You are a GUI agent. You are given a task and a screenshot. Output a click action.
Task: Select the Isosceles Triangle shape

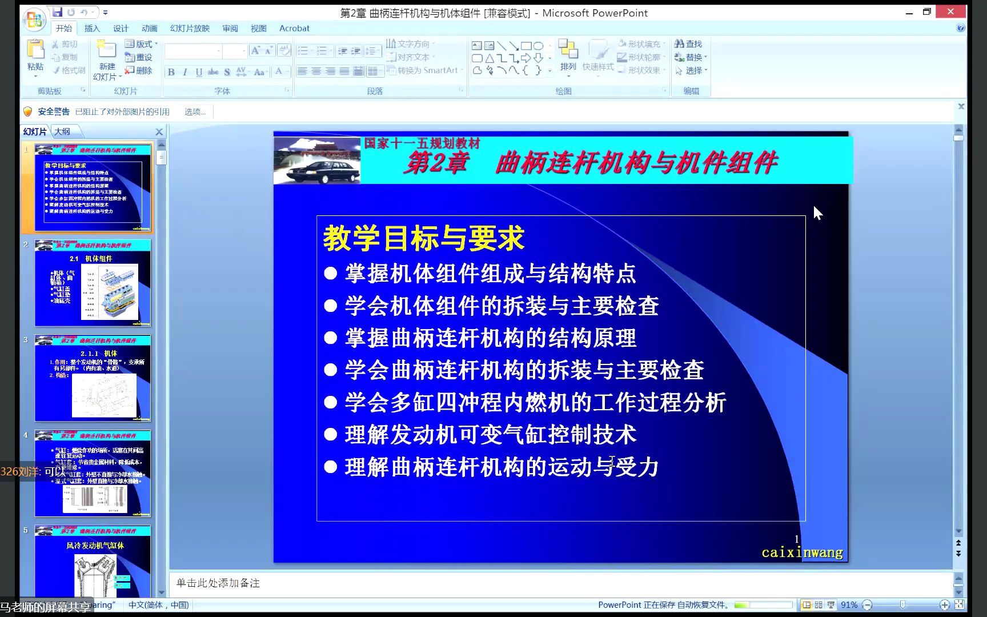[490, 58]
